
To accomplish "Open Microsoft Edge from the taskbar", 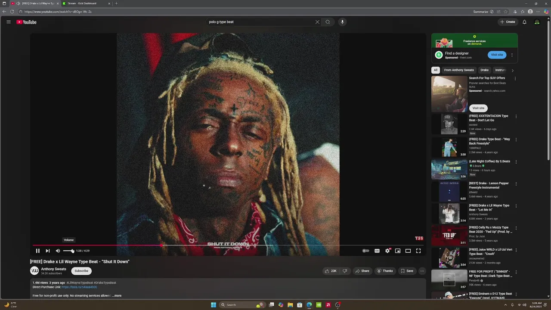I will pos(309,305).
